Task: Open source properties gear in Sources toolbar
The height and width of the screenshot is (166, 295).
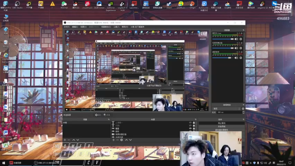Action: click(122, 140)
